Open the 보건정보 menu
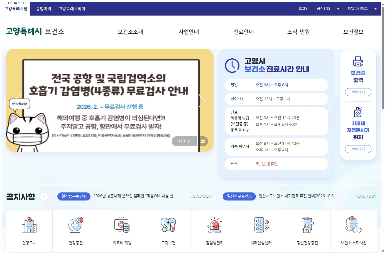This screenshot has width=387, height=255. 353,32
